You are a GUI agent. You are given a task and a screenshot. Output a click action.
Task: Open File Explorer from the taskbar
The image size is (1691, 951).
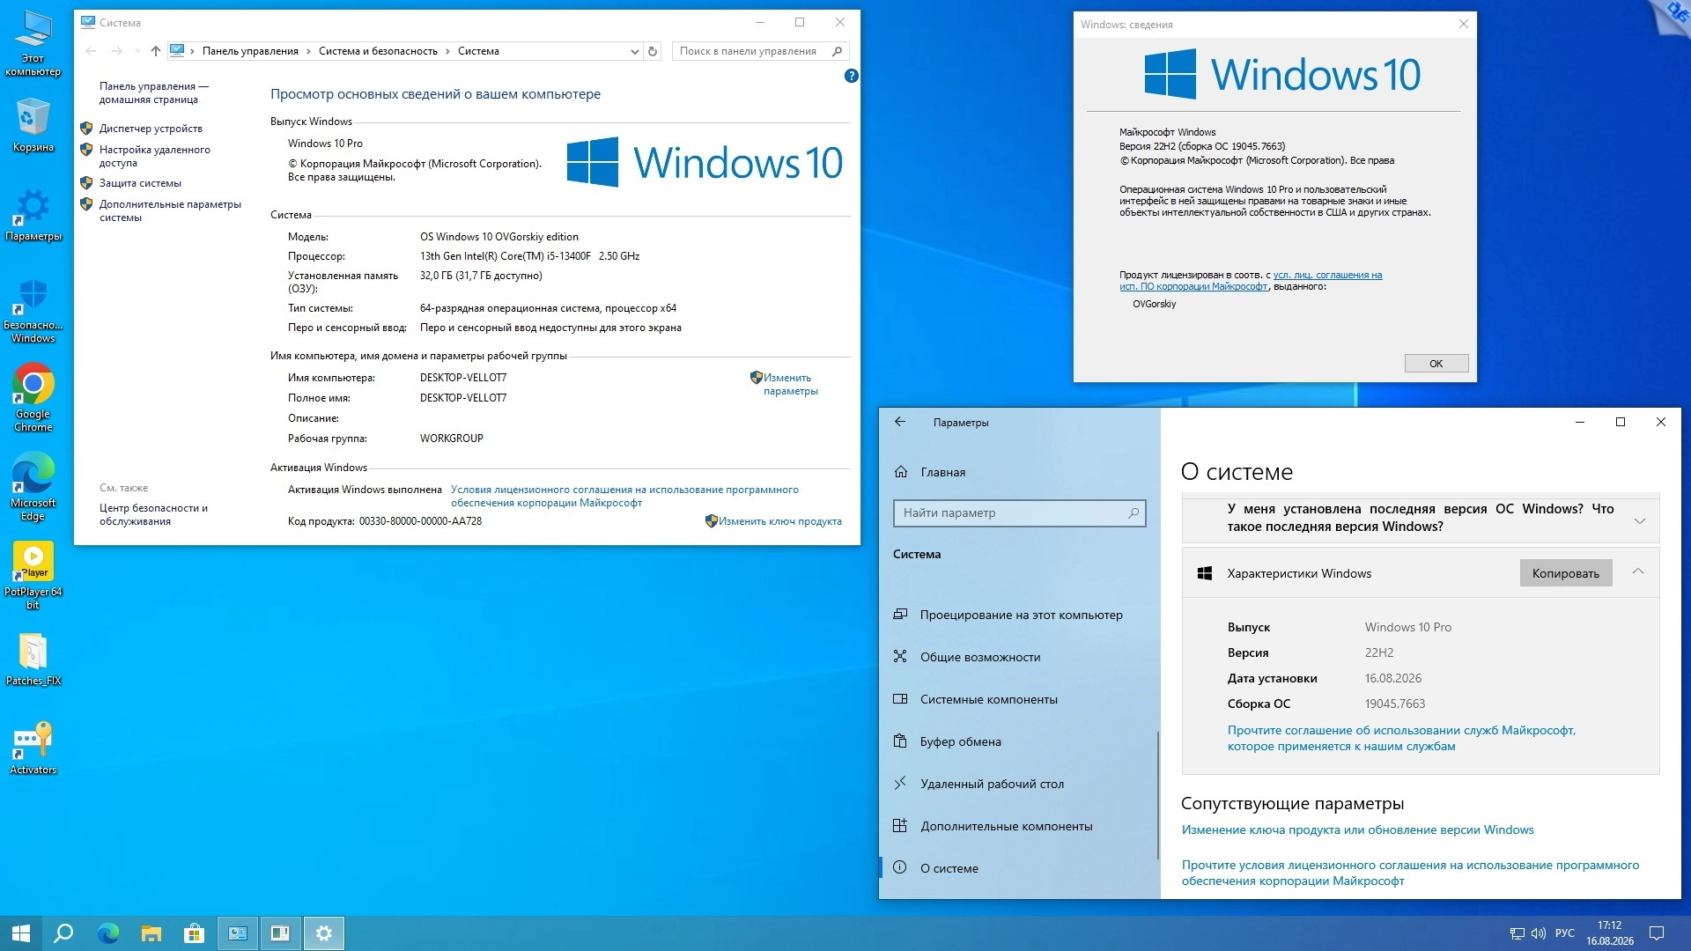pos(151,933)
